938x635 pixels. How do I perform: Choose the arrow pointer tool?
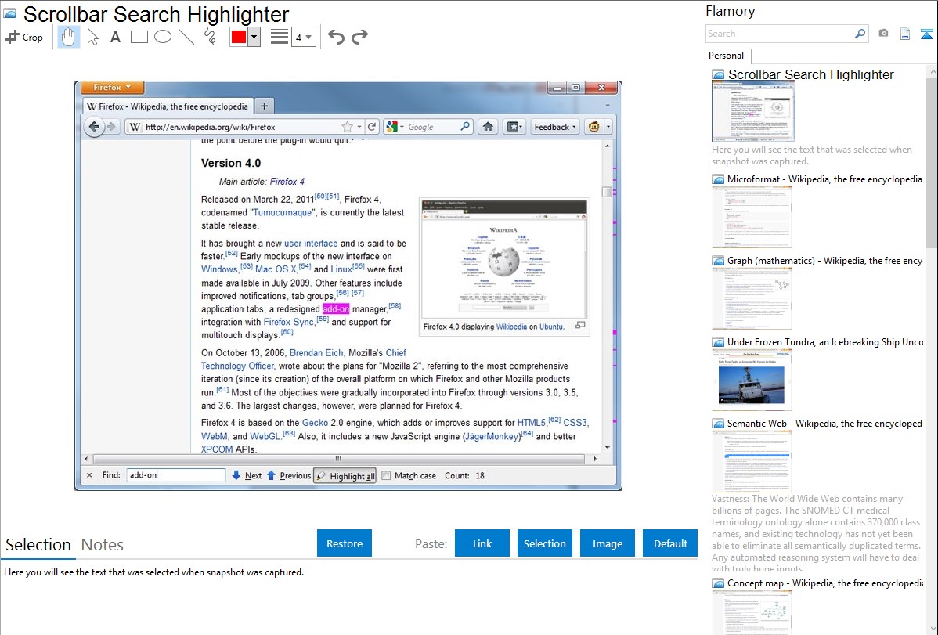tap(92, 37)
